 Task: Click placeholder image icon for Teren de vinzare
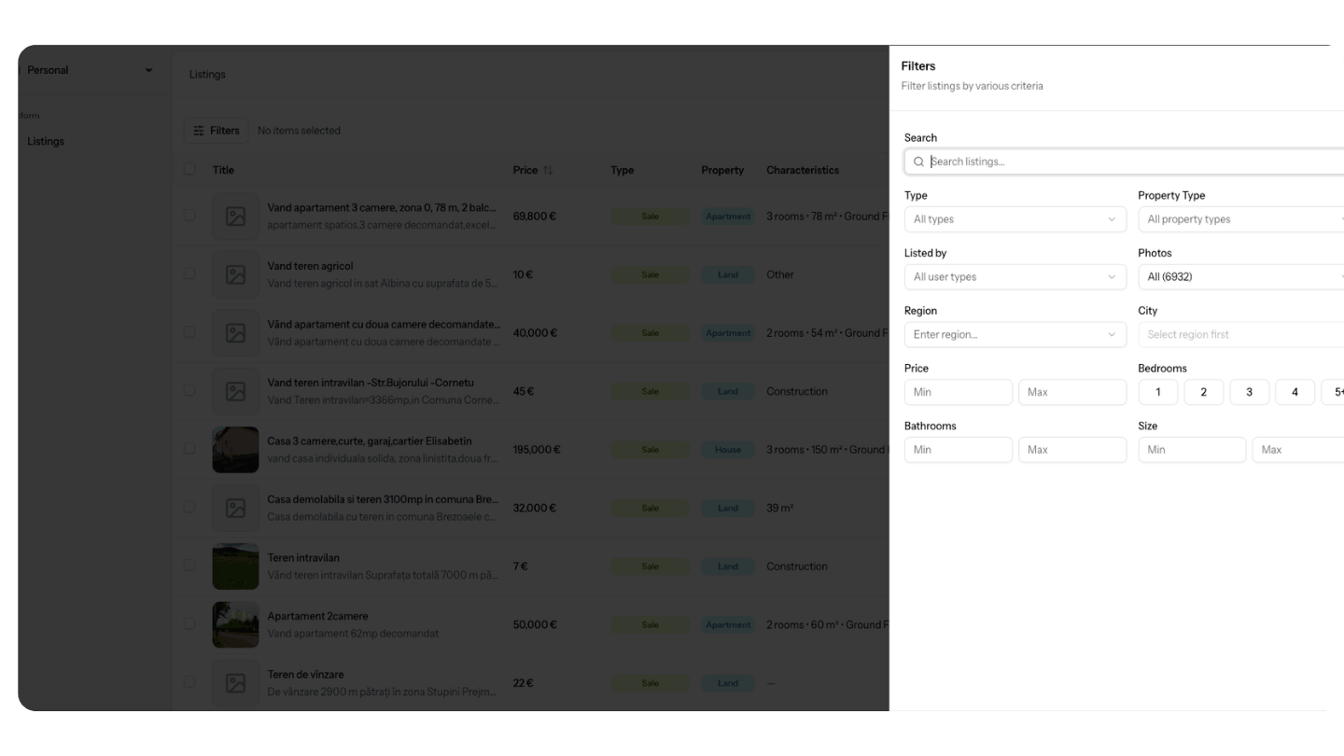coord(235,683)
